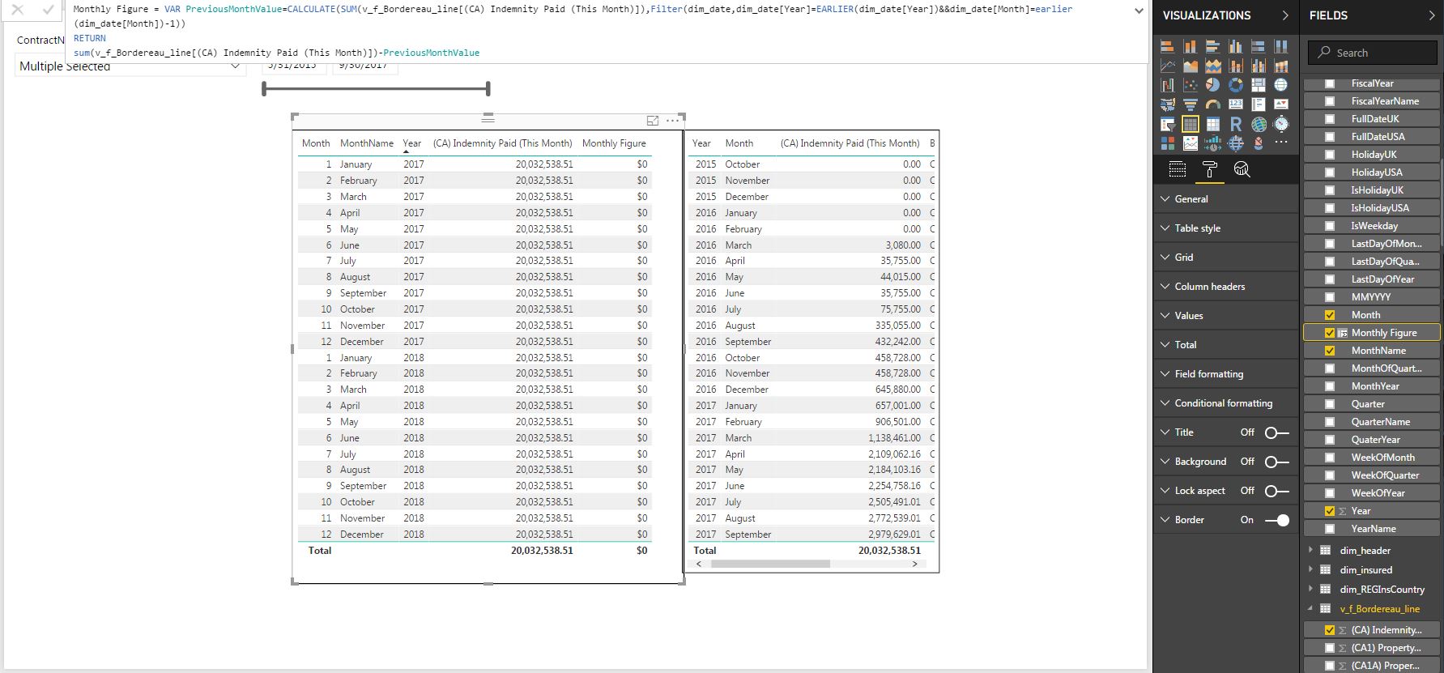Select the line chart visualization
The height and width of the screenshot is (673, 1444).
[x=1167, y=66]
